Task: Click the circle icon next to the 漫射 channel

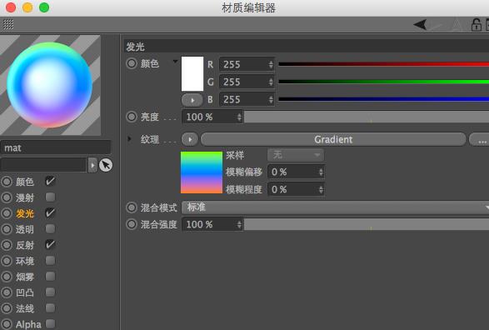Action: pos(6,197)
